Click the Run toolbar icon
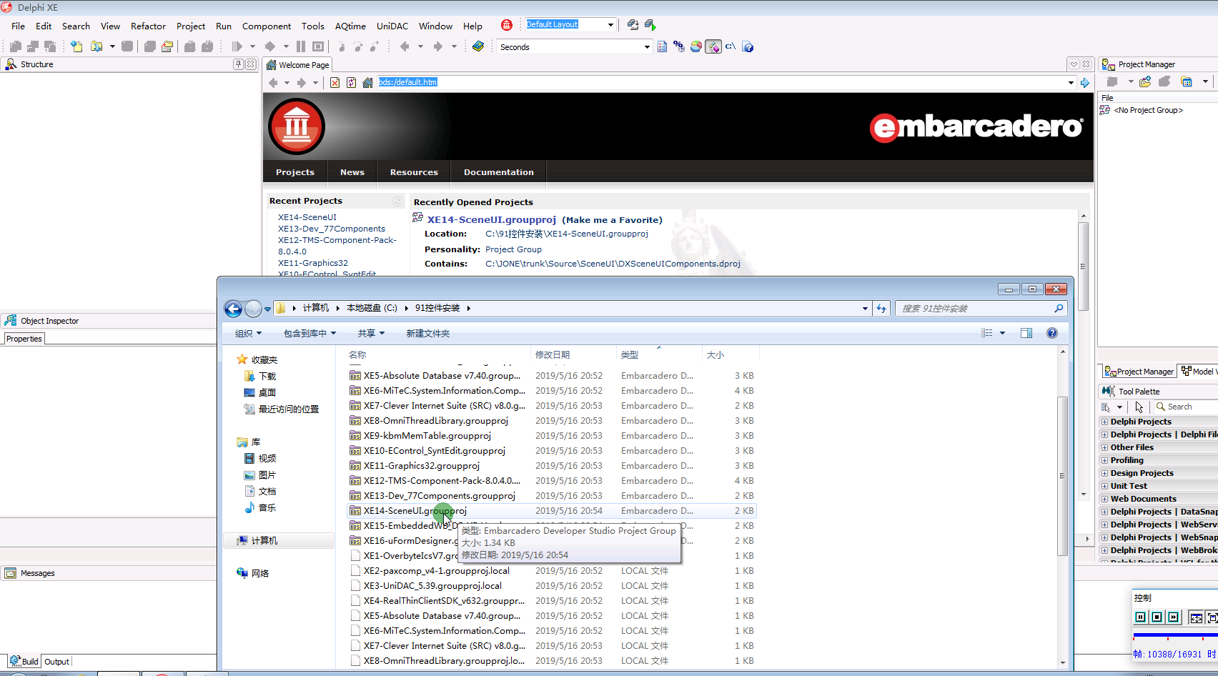The width and height of the screenshot is (1218, 676). pyautogui.click(x=237, y=46)
